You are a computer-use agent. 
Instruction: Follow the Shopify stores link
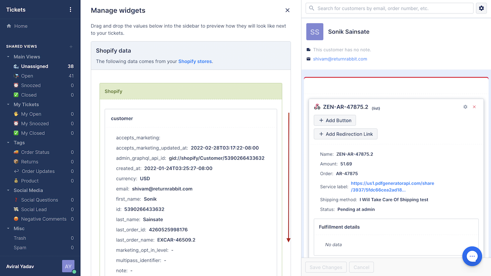click(x=195, y=61)
